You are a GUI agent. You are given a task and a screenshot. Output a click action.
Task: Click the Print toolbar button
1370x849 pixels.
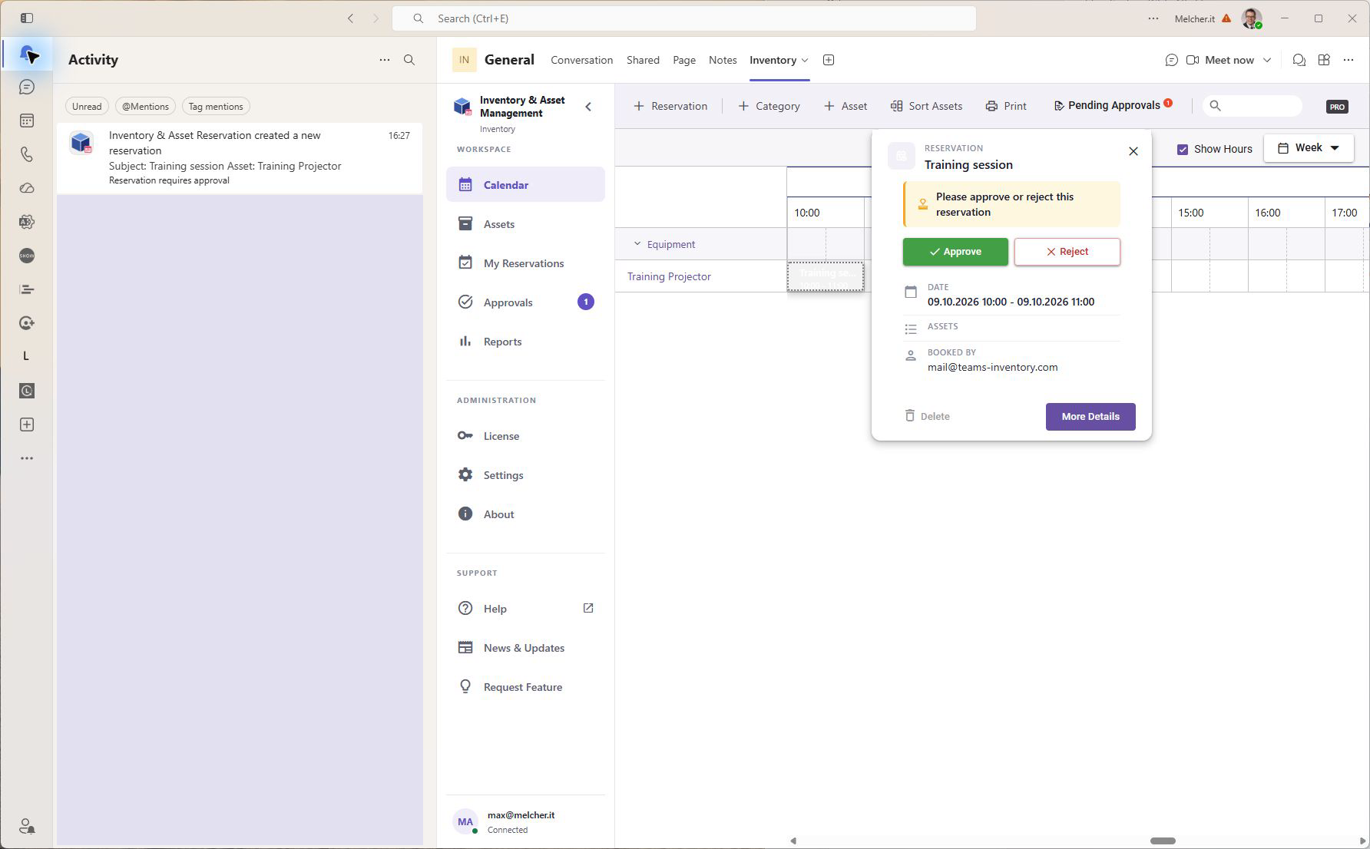1006,106
